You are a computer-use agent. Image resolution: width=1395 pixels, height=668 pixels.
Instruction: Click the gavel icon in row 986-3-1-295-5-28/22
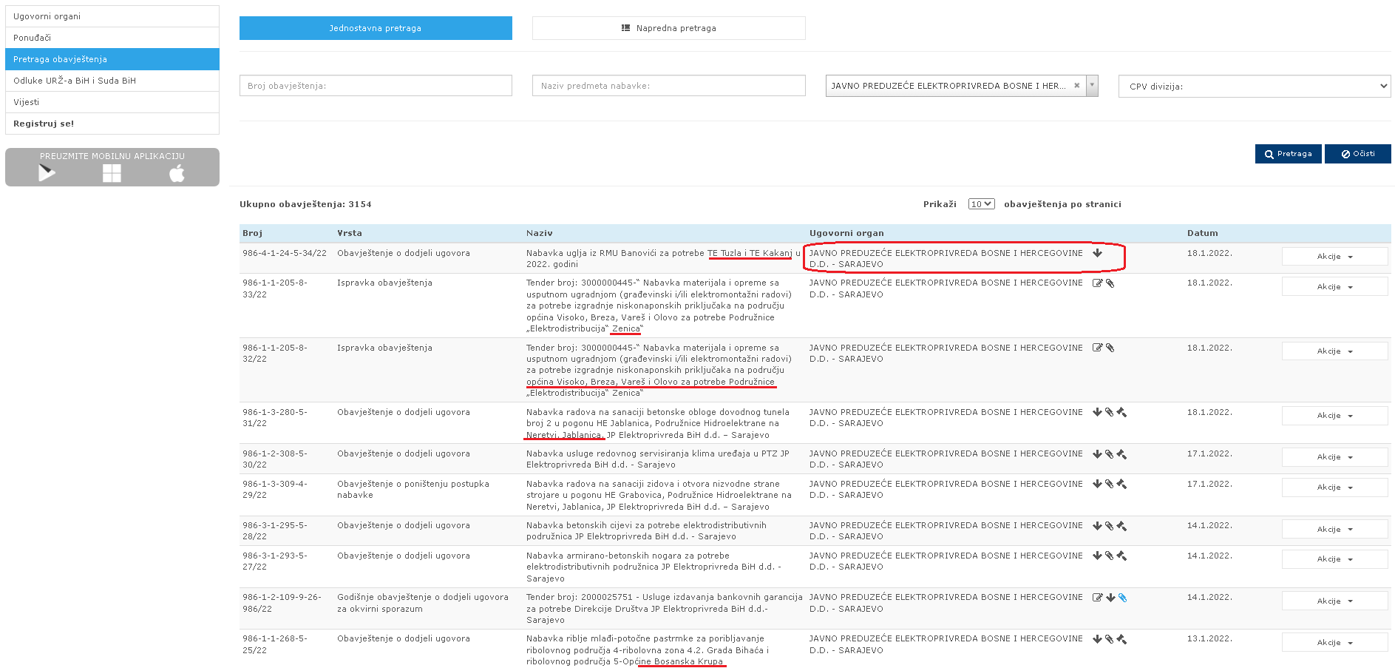click(x=1121, y=526)
